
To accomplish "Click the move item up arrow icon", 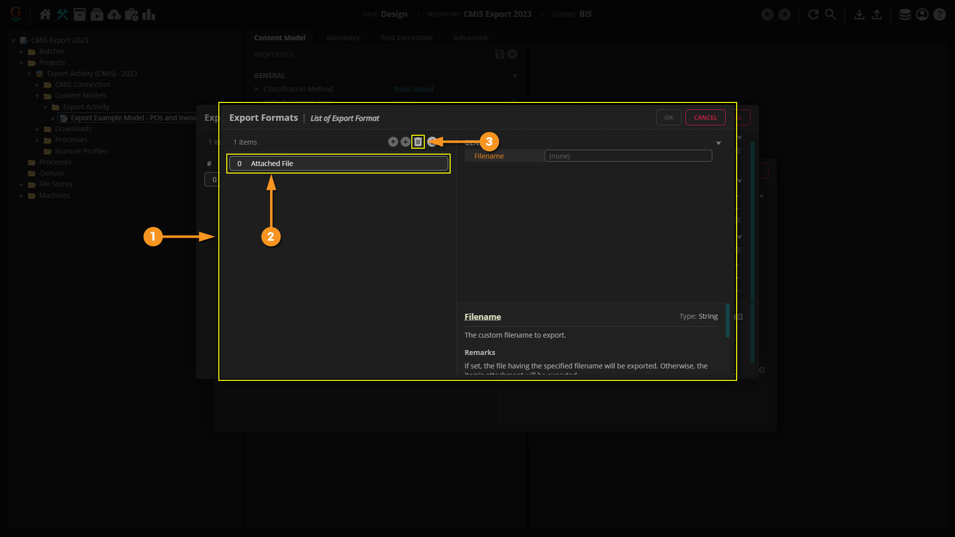I will [x=393, y=142].
